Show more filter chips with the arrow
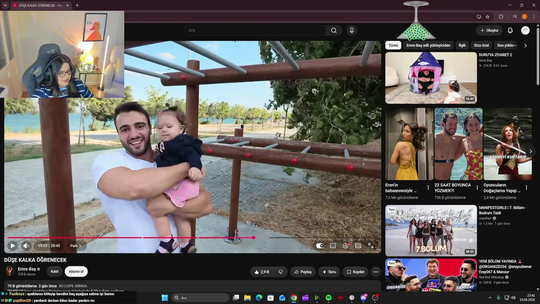540x304 pixels. [x=525, y=45]
